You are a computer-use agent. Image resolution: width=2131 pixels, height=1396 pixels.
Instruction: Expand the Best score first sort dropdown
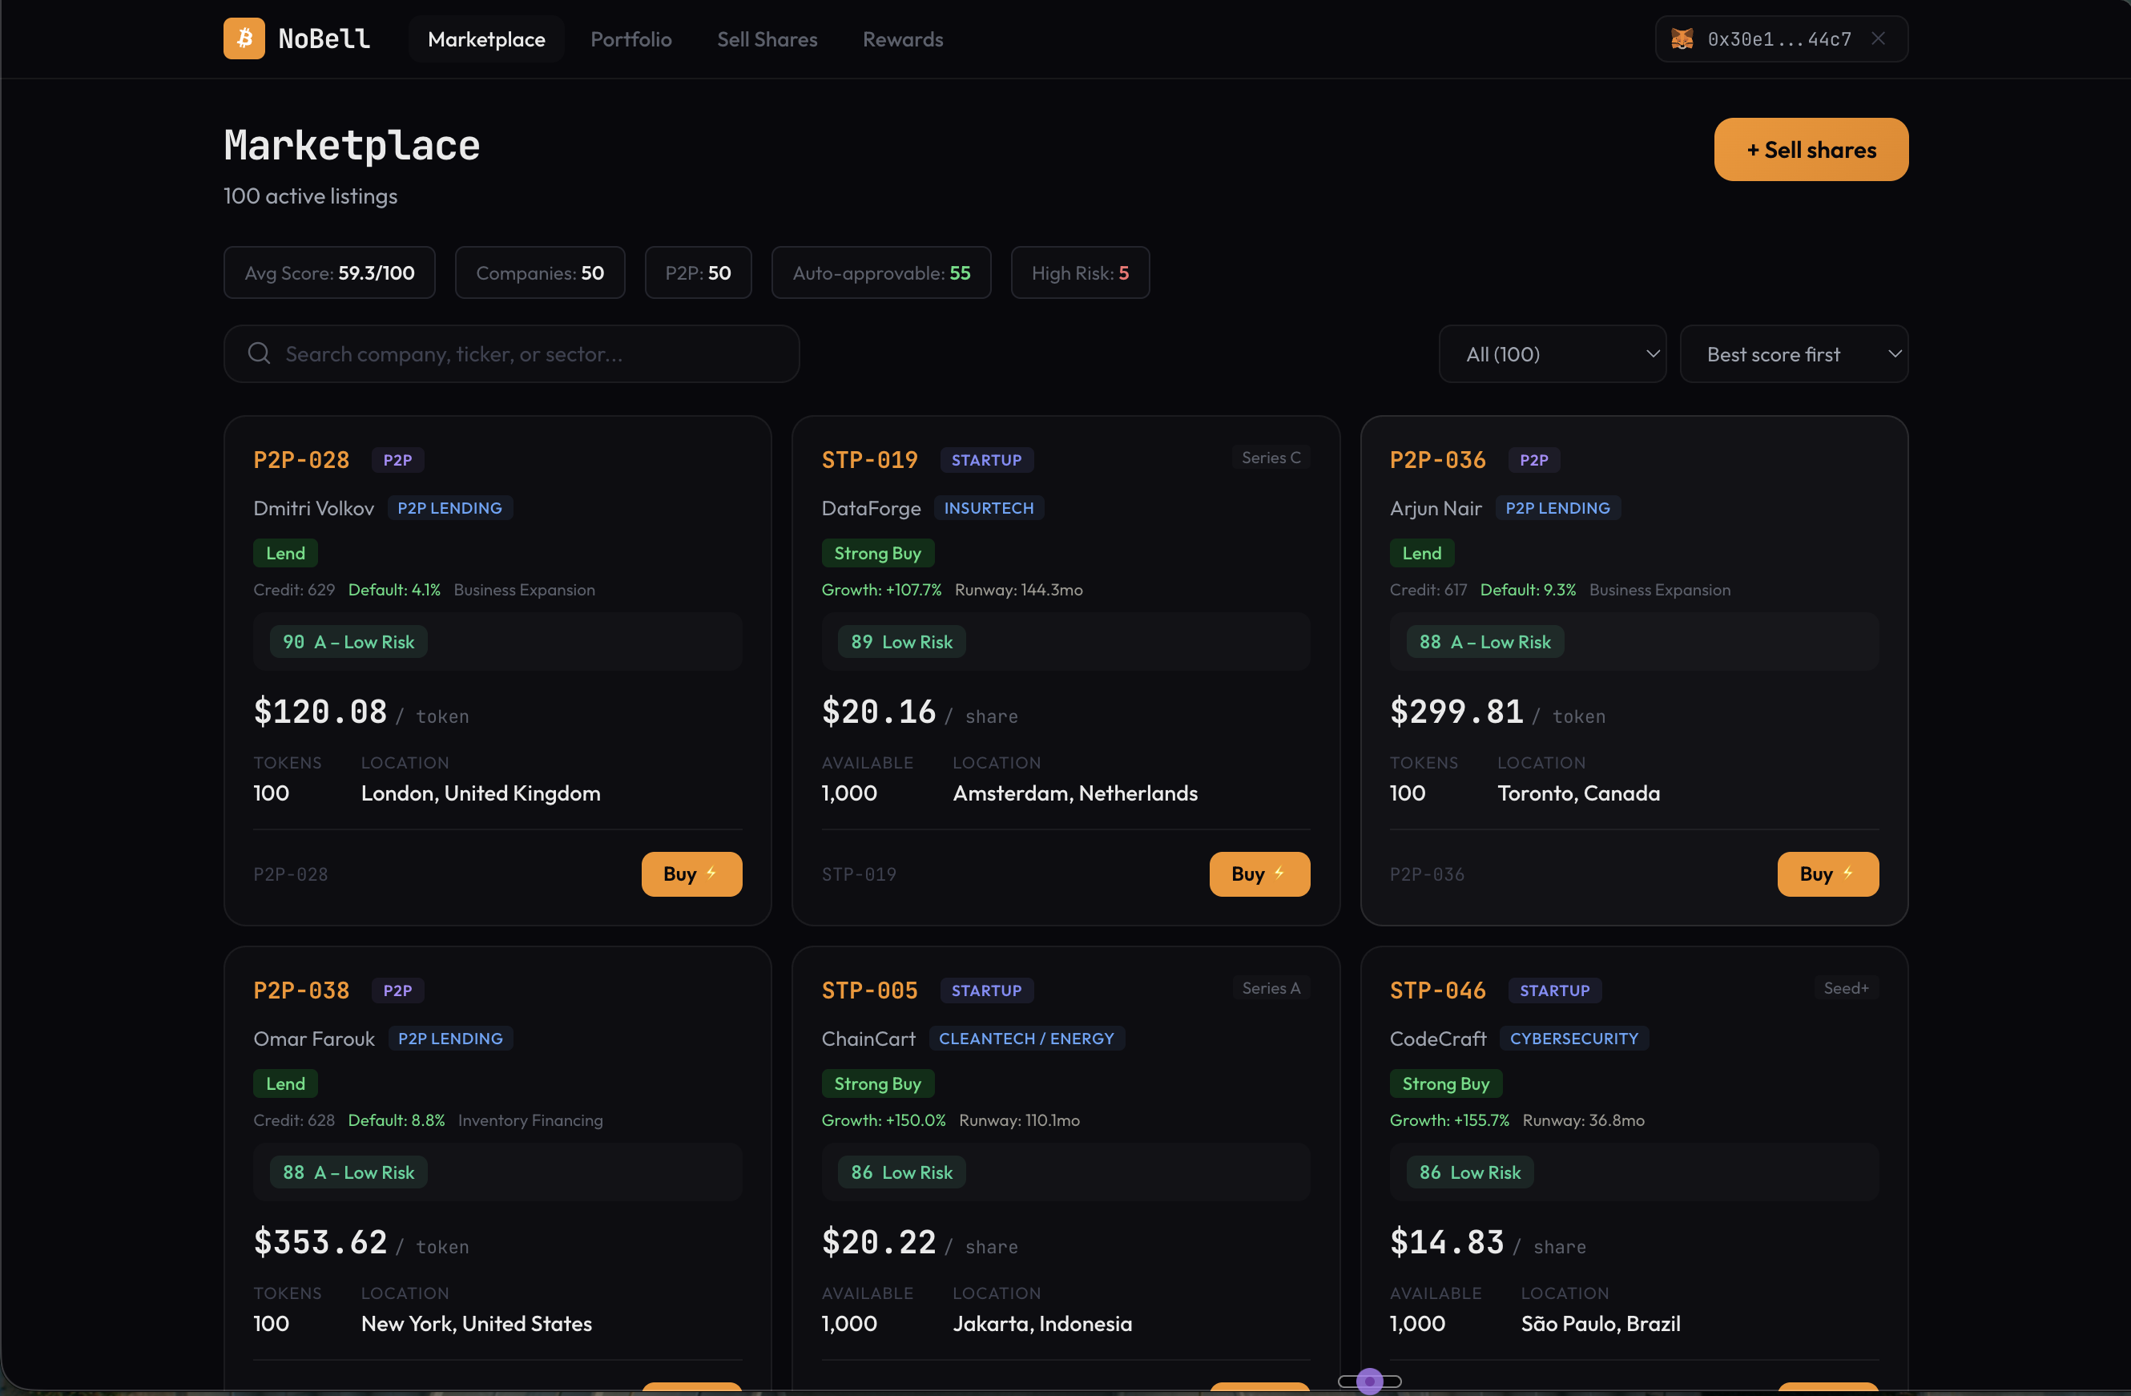coord(1794,353)
